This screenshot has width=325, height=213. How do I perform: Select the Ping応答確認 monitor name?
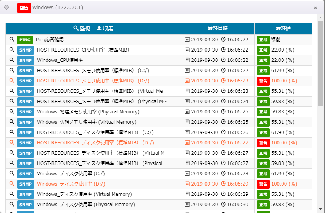pyautogui.click(x=50, y=40)
